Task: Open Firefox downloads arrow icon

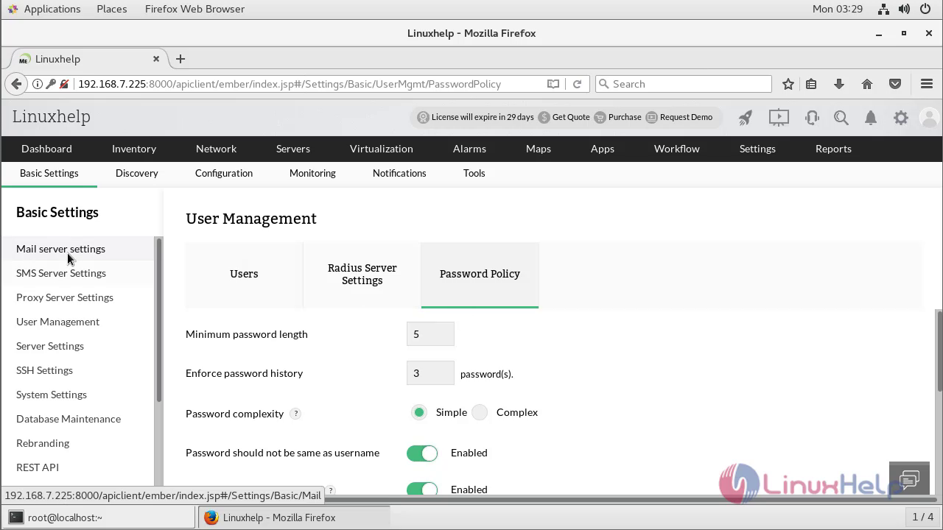Action: point(839,84)
